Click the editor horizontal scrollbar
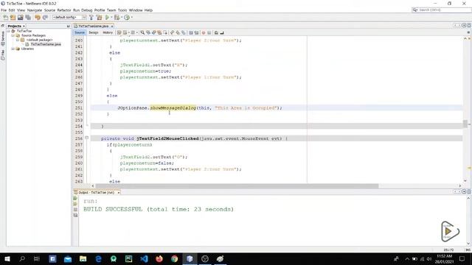 237,186
